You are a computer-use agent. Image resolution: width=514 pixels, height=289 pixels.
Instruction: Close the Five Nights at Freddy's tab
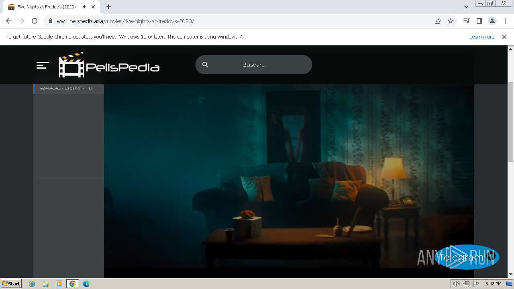pyautogui.click(x=93, y=7)
